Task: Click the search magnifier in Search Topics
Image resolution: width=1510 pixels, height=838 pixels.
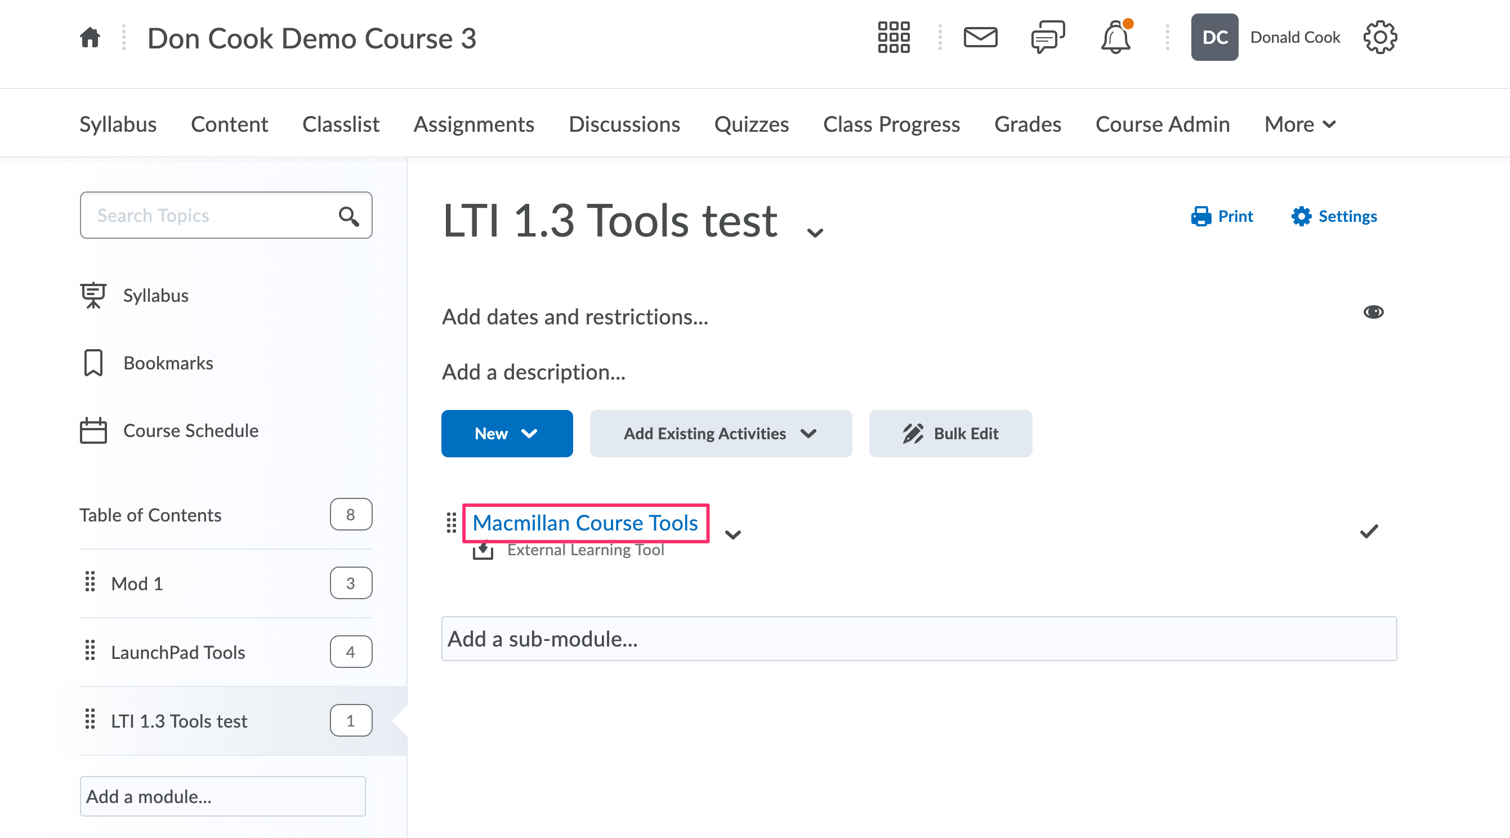Action: (349, 215)
